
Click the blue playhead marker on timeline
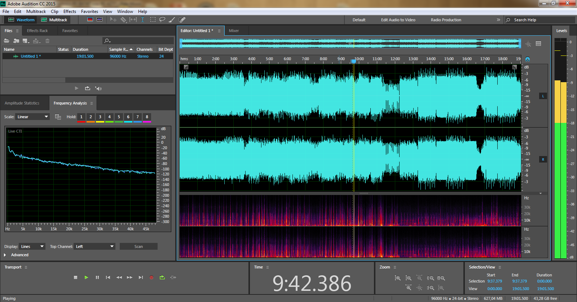354,62
